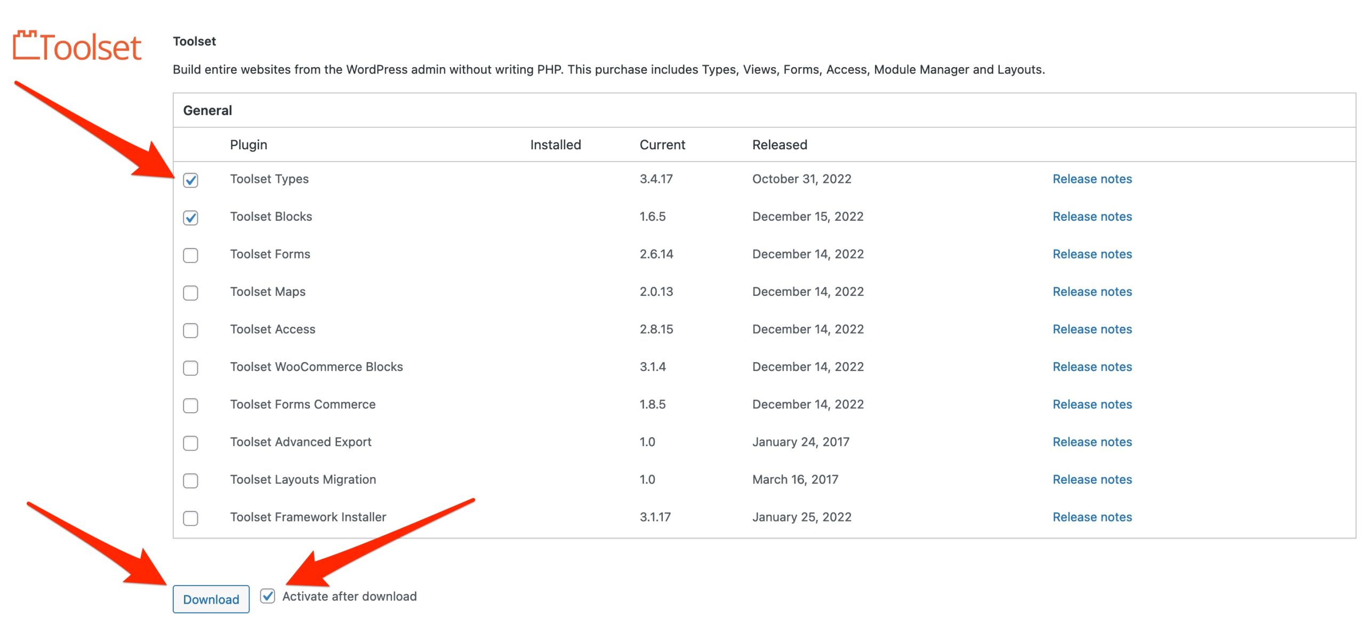The image size is (1365, 618).
Task: Click the Toolset Types plugin name
Action: click(269, 179)
